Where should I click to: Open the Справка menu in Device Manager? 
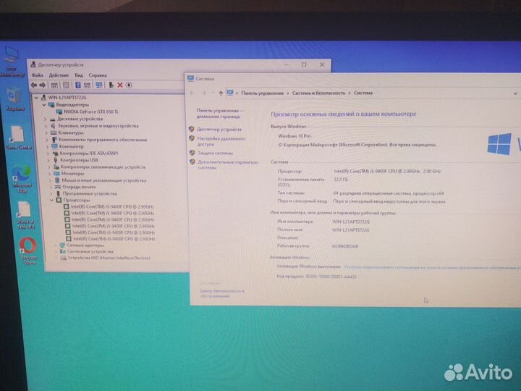coord(98,75)
